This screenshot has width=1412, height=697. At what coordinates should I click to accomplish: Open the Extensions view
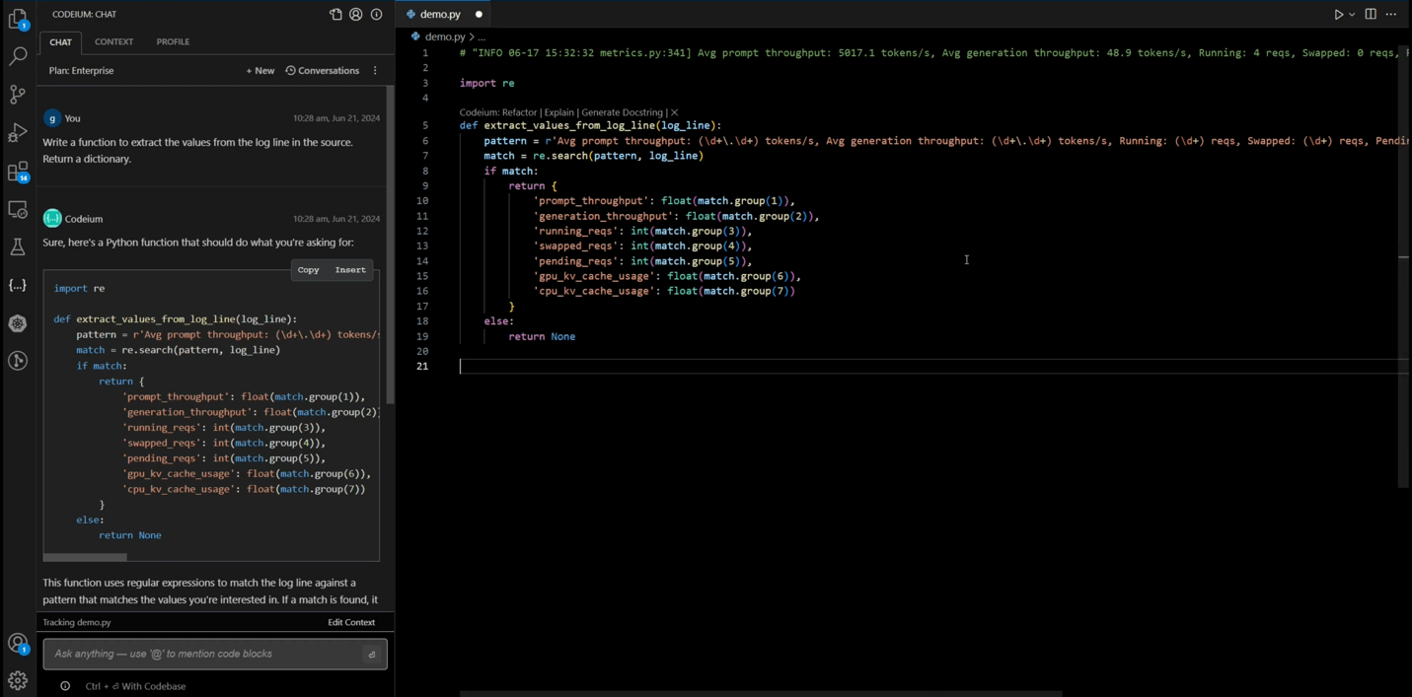[x=18, y=173]
